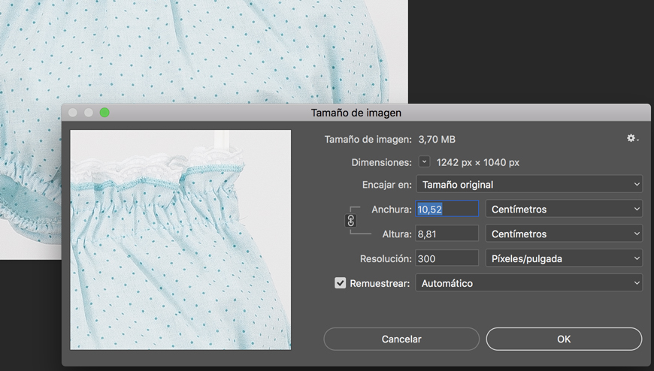654x371 pixels.
Task: Open the Resolución units Píxeles/pulgada dropdown
Action: point(564,258)
